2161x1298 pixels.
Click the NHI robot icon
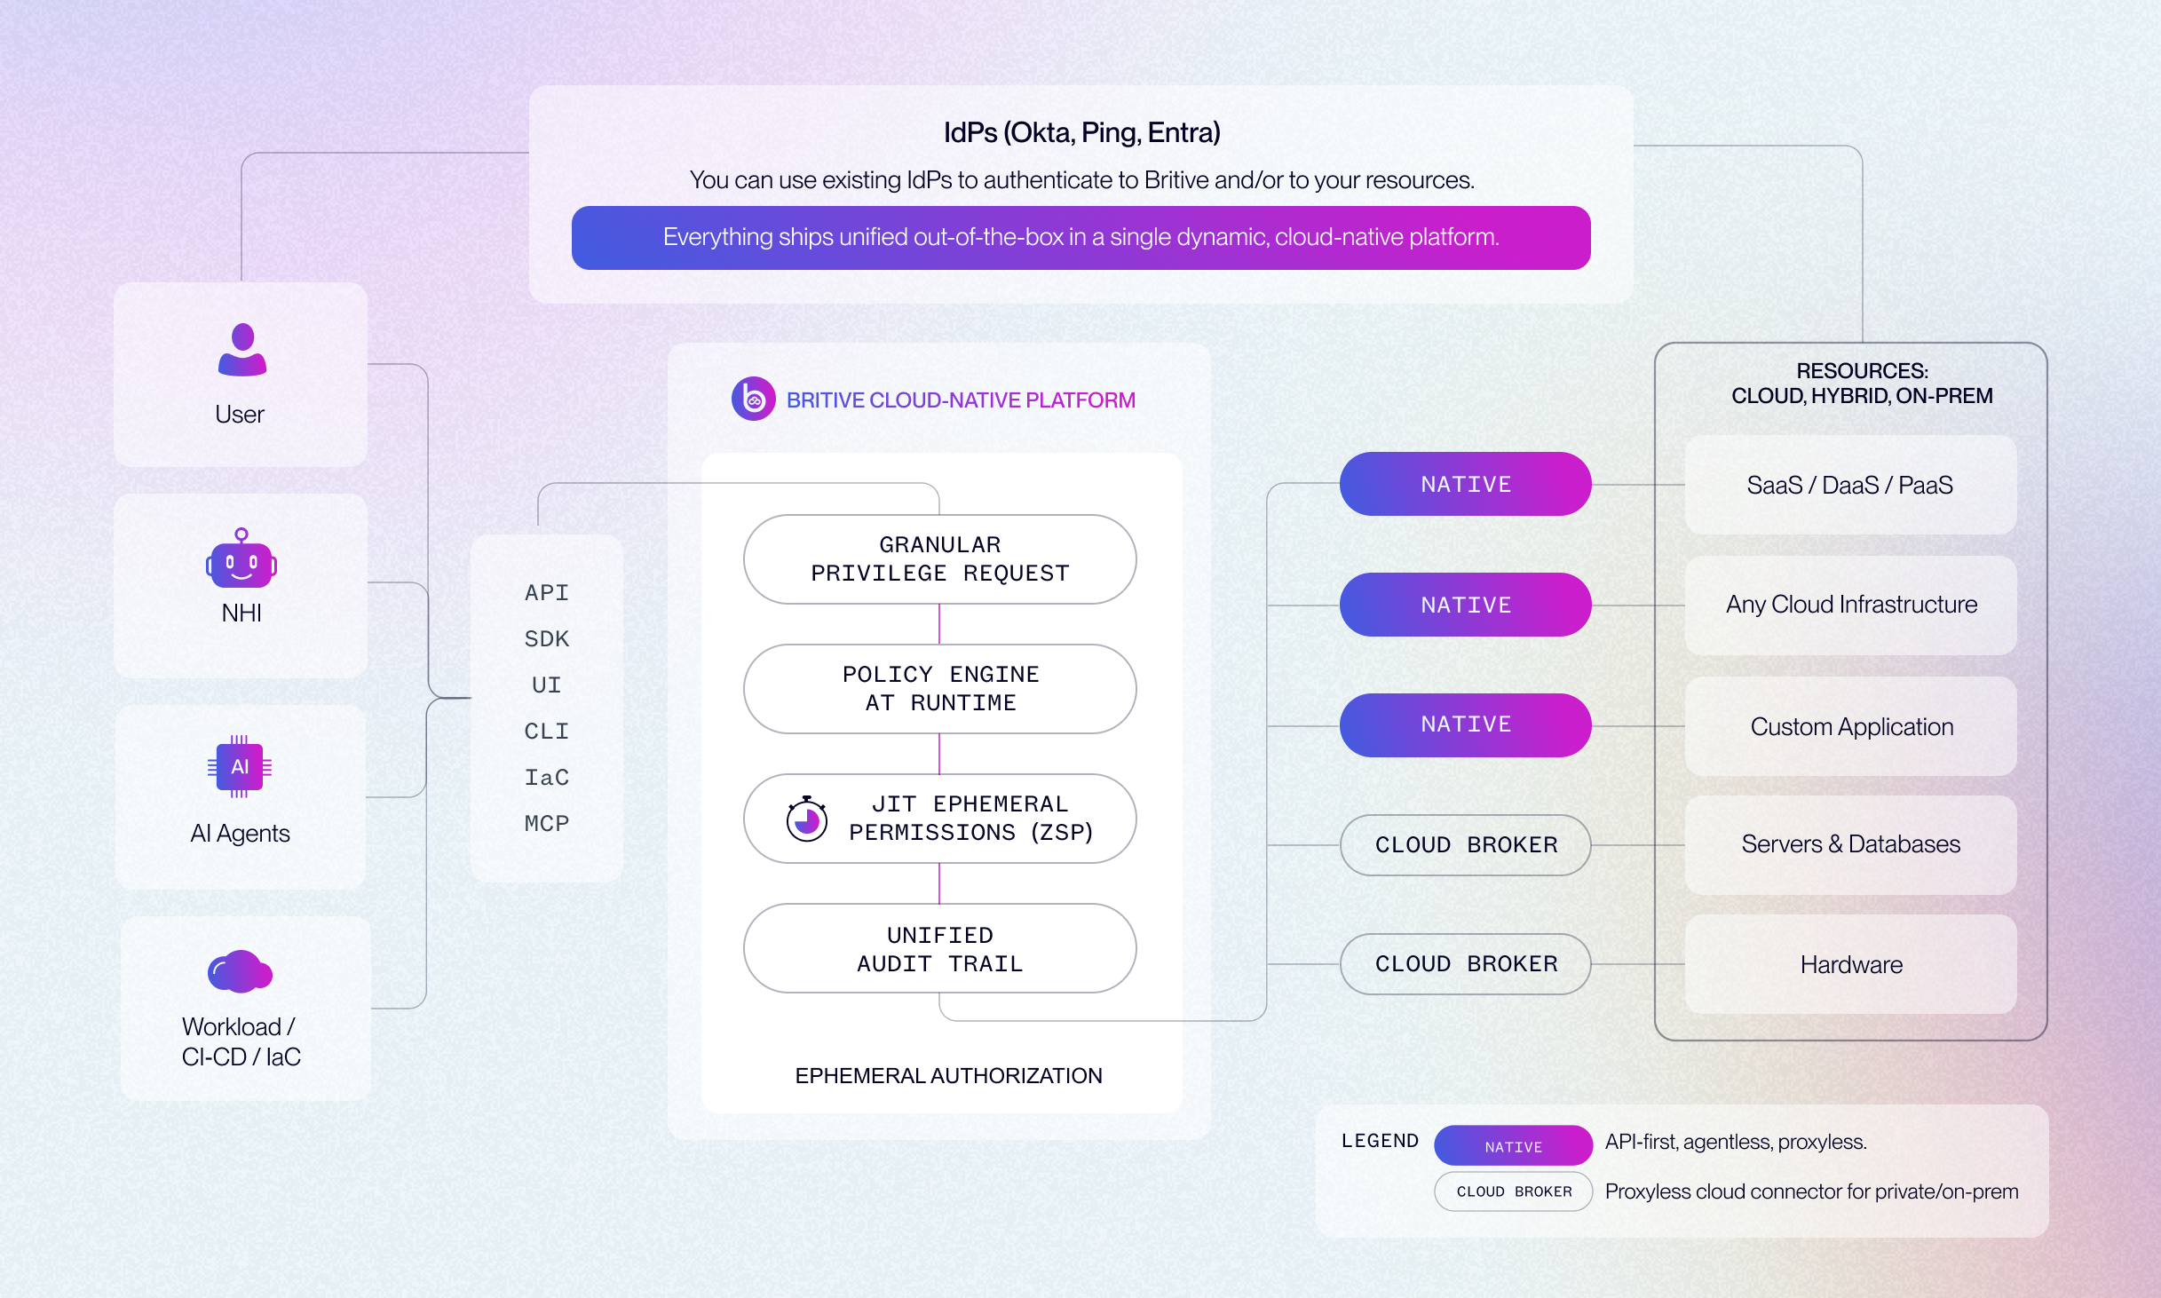(x=241, y=560)
